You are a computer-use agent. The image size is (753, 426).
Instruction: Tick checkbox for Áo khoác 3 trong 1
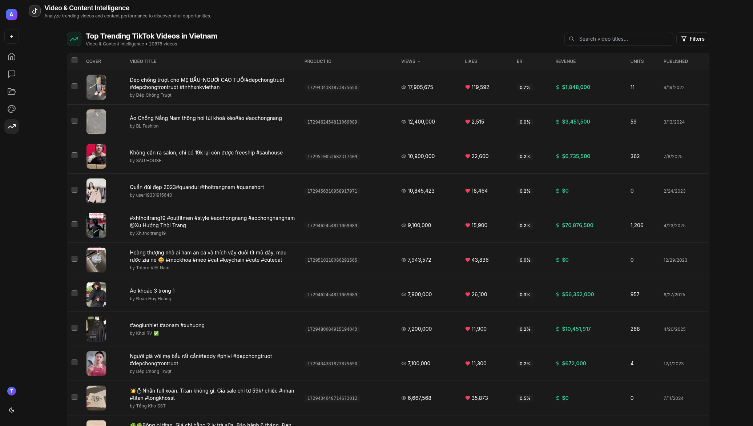tap(75, 293)
